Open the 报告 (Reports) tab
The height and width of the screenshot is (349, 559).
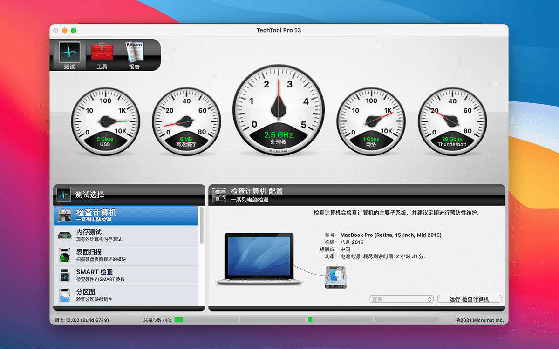[x=134, y=56]
